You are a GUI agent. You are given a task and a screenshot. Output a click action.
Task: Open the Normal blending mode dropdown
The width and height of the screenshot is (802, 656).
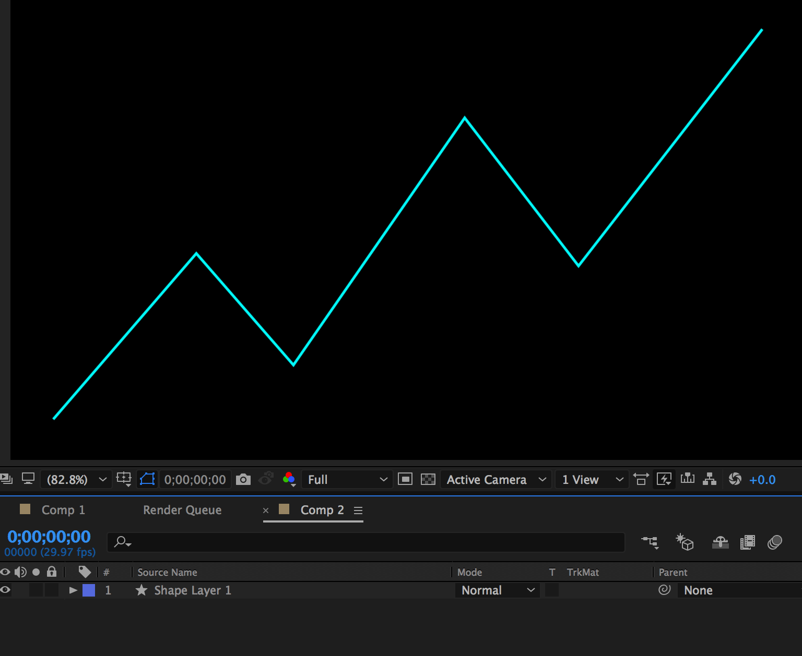pos(498,590)
